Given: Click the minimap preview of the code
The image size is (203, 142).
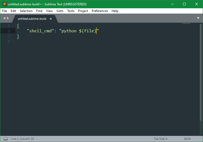Looking at the screenshot, I should pyautogui.click(x=186, y=23).
